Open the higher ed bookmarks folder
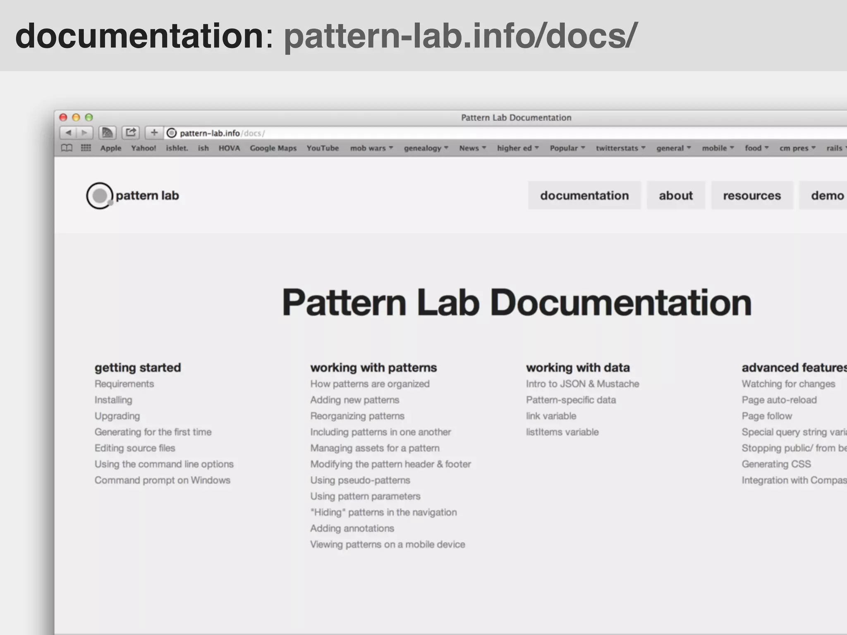The height and width of the screenshot is (635, 847). pyautogui.click(x=517, y=148)
